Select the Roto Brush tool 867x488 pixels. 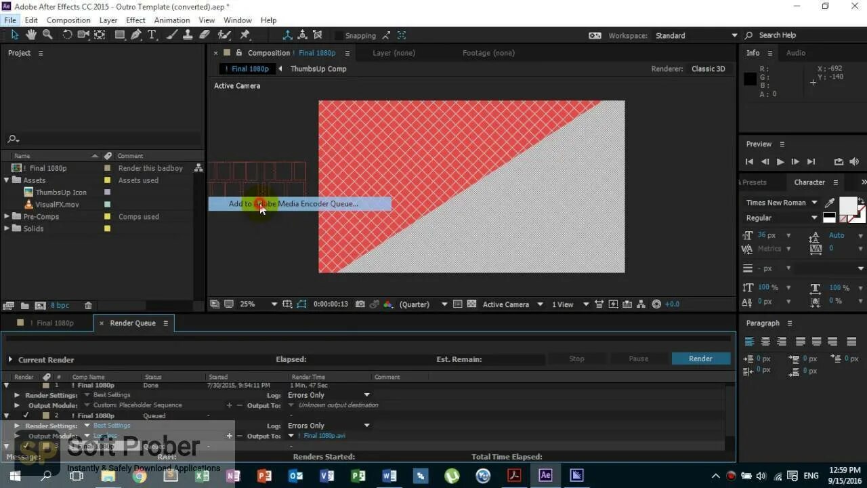224,35
